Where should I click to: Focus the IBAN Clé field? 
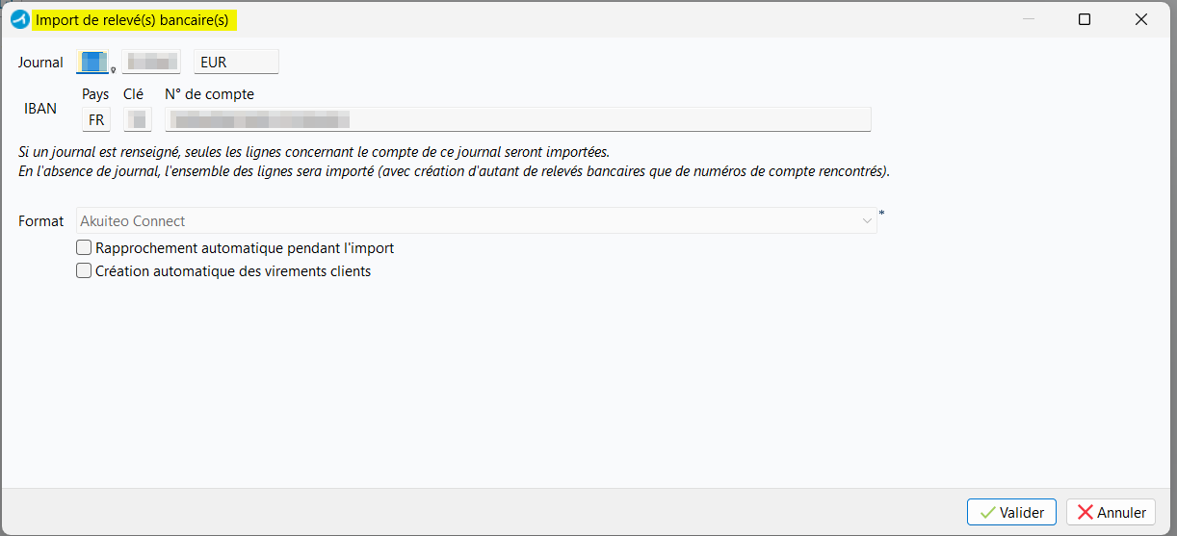pos(139,120)
